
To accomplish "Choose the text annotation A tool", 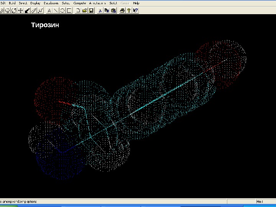I will (x=49, y=11).
